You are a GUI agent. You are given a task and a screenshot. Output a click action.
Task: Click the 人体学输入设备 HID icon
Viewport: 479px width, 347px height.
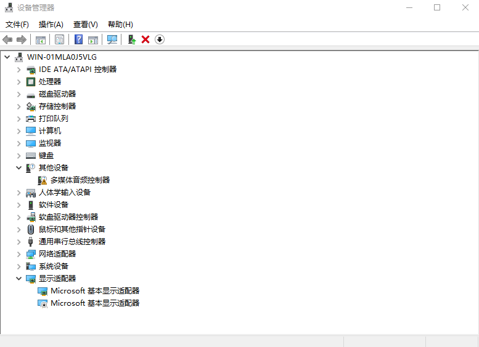[31, 193]
